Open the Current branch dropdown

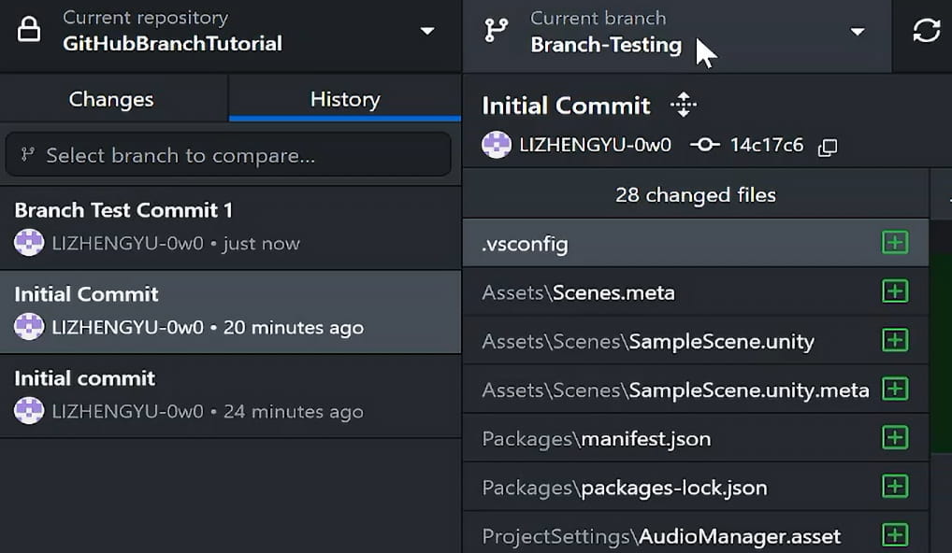pyautogui.click(x=857, y=31)
